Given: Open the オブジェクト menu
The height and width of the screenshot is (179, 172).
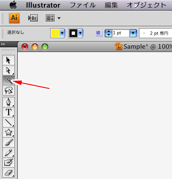Looking at the screenshot, I should (x=147, y=5).
